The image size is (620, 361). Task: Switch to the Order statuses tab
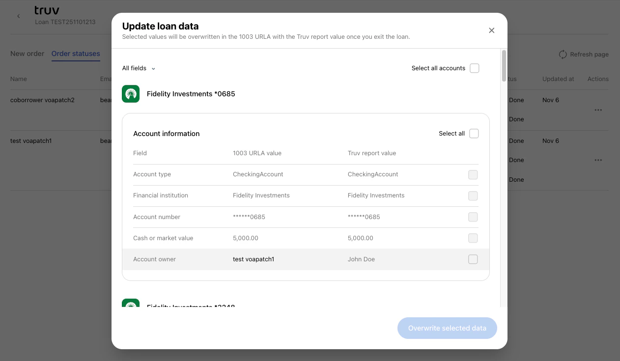click(x=76, y=54)
